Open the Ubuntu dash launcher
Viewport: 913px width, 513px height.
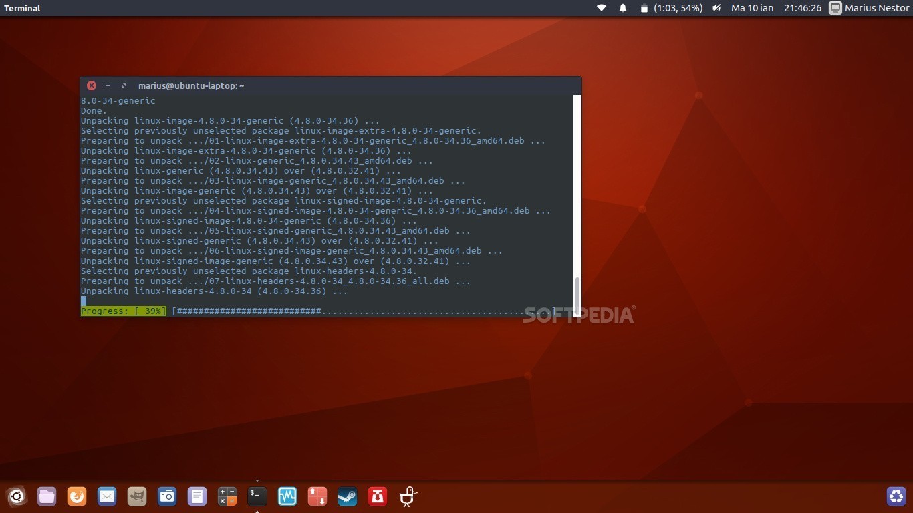coord(17,496)
